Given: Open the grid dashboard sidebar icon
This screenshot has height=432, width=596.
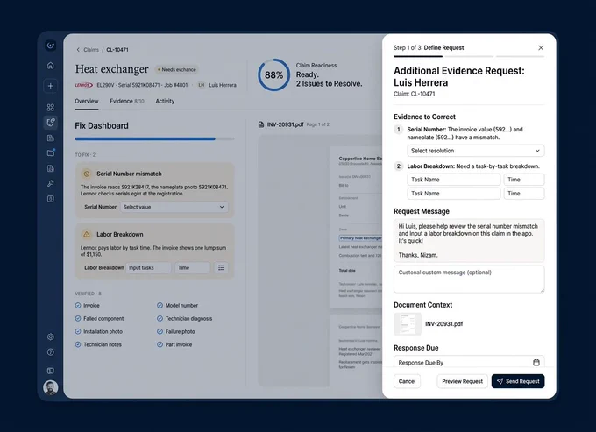Looking at the screenshot, I should tap(50, 108).
